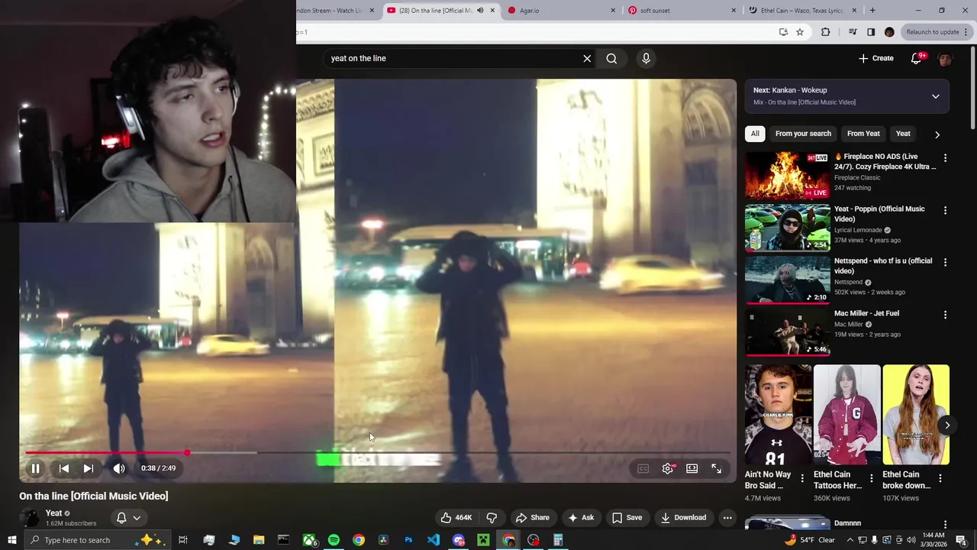Switch to theater mode icon

pos(692,468)
